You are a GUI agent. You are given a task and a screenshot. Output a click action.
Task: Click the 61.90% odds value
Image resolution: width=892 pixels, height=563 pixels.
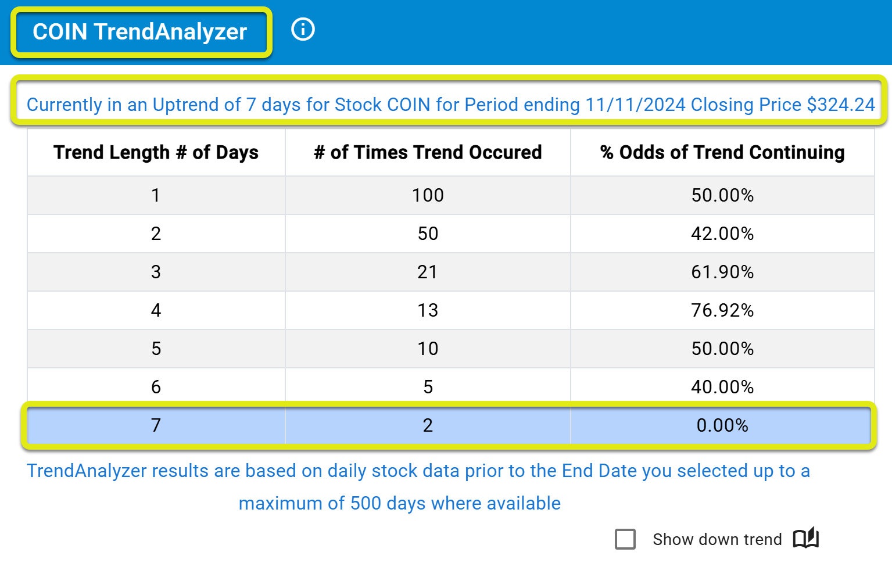pyautogui.click(x=722, y=272)
